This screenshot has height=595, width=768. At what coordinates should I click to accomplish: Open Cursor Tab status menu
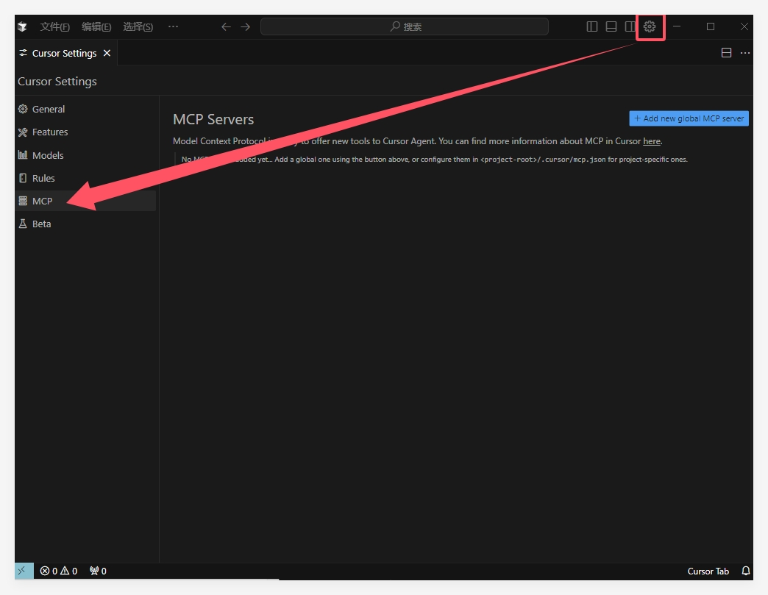pyautogui.click(x=708, y=571)
